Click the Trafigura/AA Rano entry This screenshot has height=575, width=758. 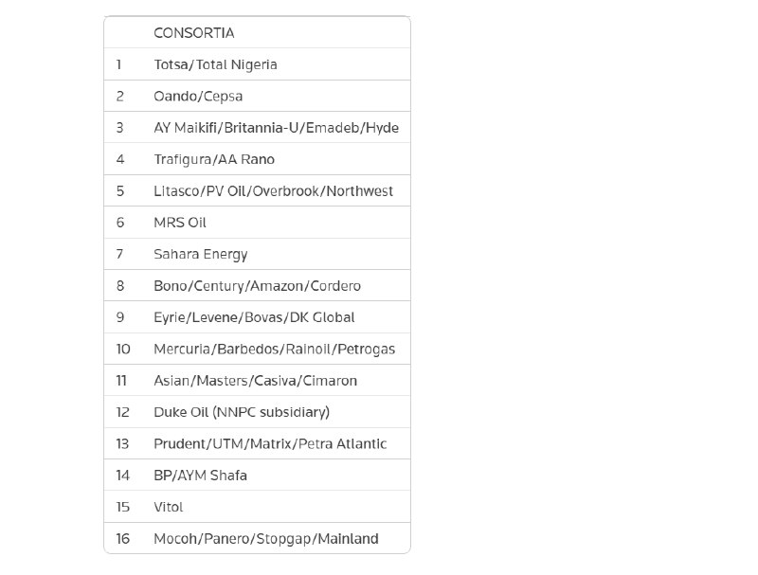coord(214,159)
